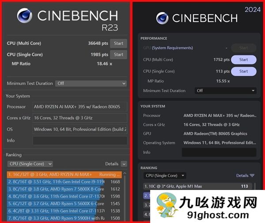
Task: Start the R23 CPU Multi Core test
Action: coord(118,43)
